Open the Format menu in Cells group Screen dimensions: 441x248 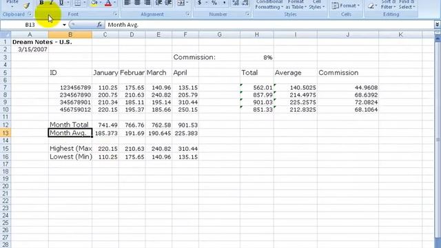[x=346, y=6]
